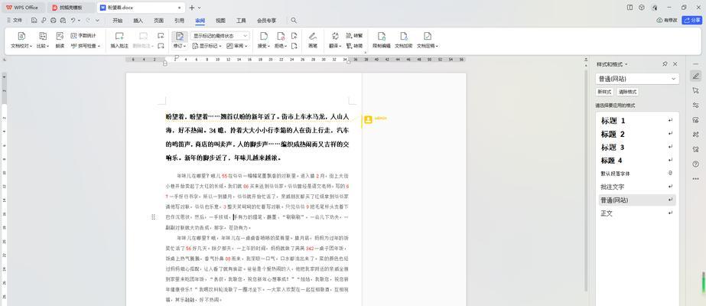Image resolution: width=706 pixels, height=306 pixels.
Task: Open the 会员专享 tab
Action: click(266, 20)
